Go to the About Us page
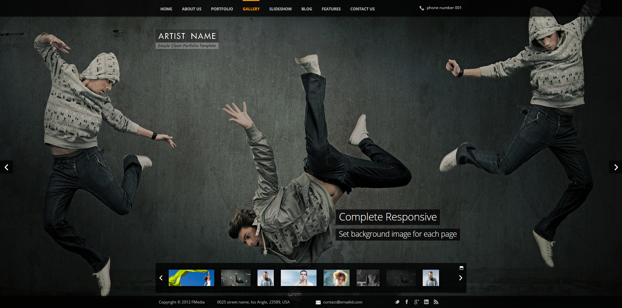Screen dimensions: 622x308 tap(191, 9)
